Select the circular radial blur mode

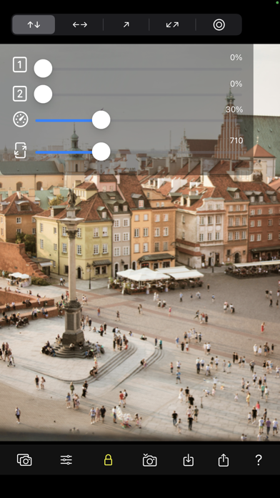tap(219, 25)
